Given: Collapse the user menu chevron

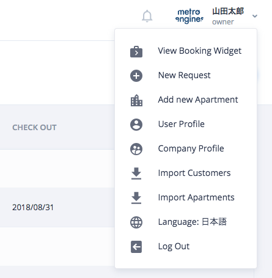Looking at the screenshot, I should tap(255, 16).
